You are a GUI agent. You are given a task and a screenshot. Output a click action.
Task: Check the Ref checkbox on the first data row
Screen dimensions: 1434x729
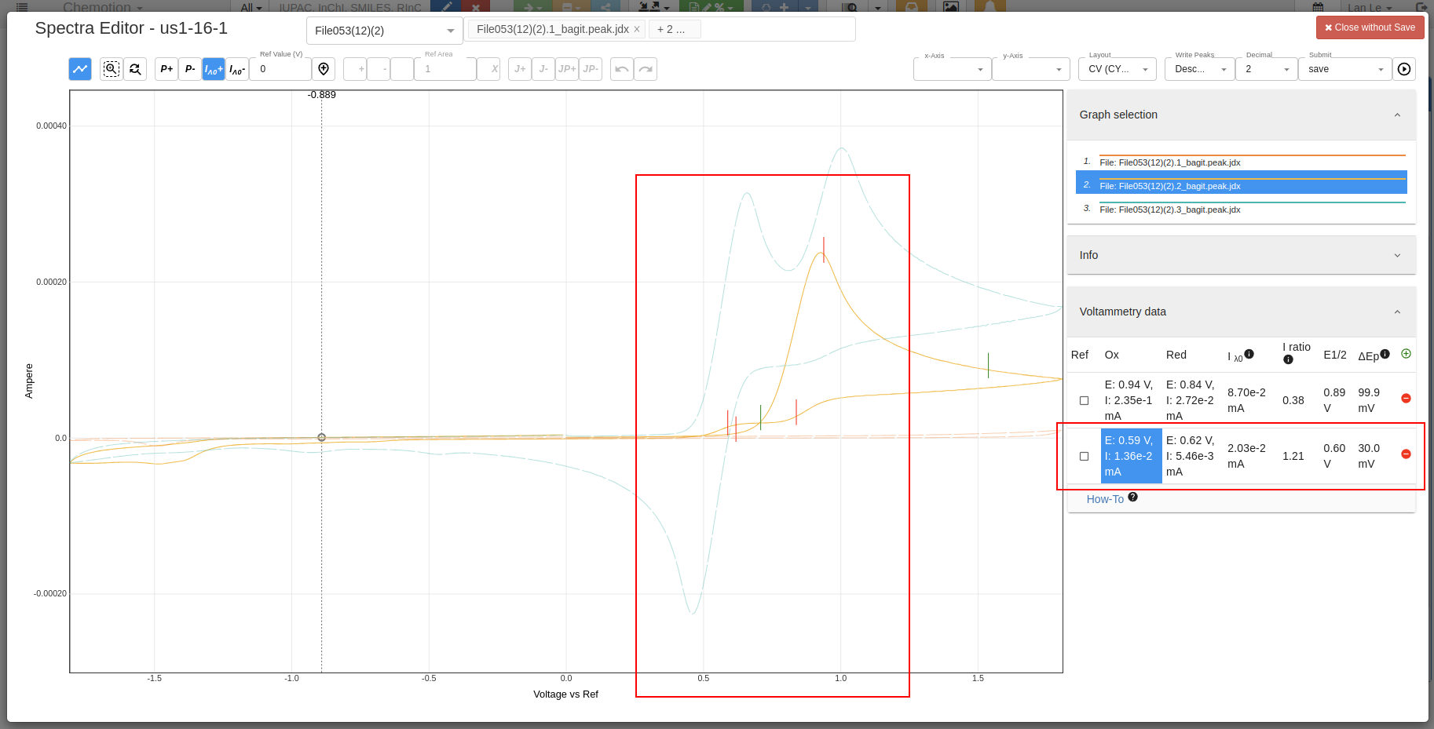click(x=1084, y=400)
